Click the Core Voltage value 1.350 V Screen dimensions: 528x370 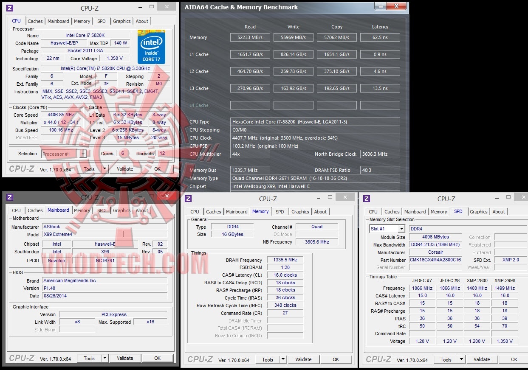coord(115,59)
